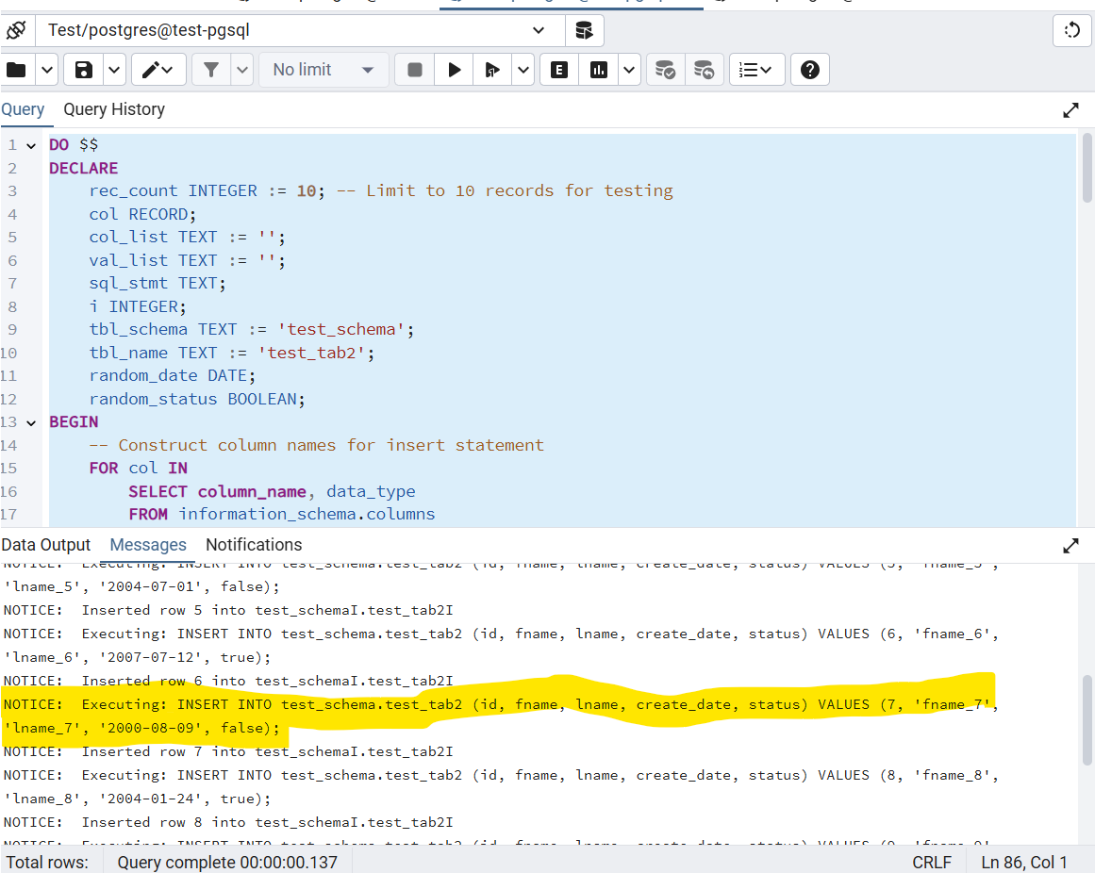Open the Edit pencil dropdown
This screenshot has width=1095, height=873.
(158, 70)
